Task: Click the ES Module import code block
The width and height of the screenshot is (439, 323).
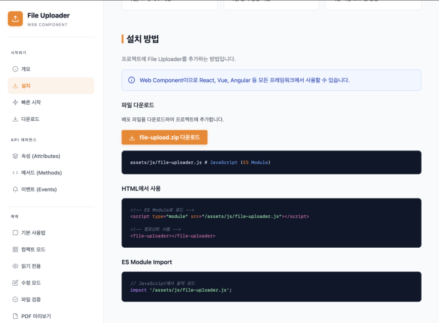Action: tap(271, 286)
